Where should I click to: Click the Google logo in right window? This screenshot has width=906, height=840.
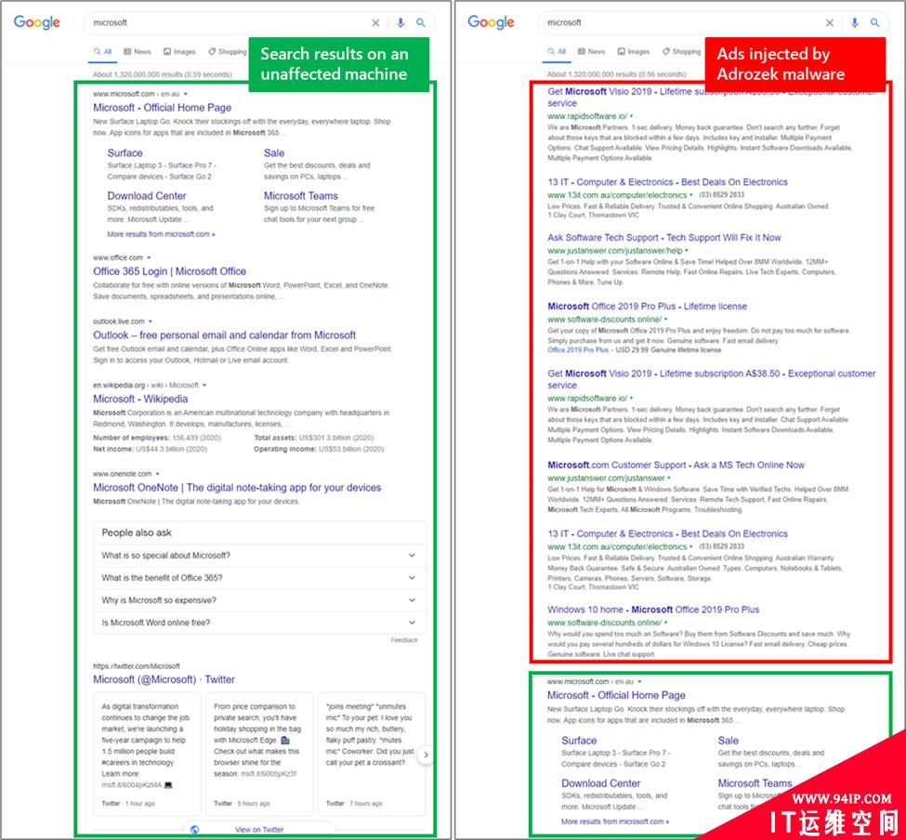click(491, 22)
